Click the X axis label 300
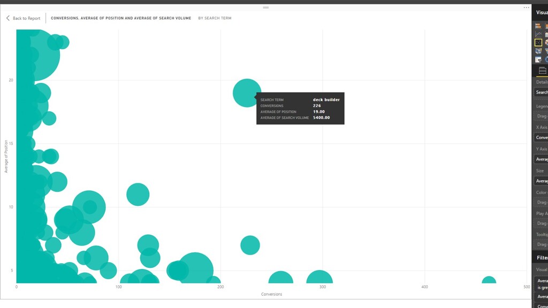548x308 pixels. click(x=323, y=287)
